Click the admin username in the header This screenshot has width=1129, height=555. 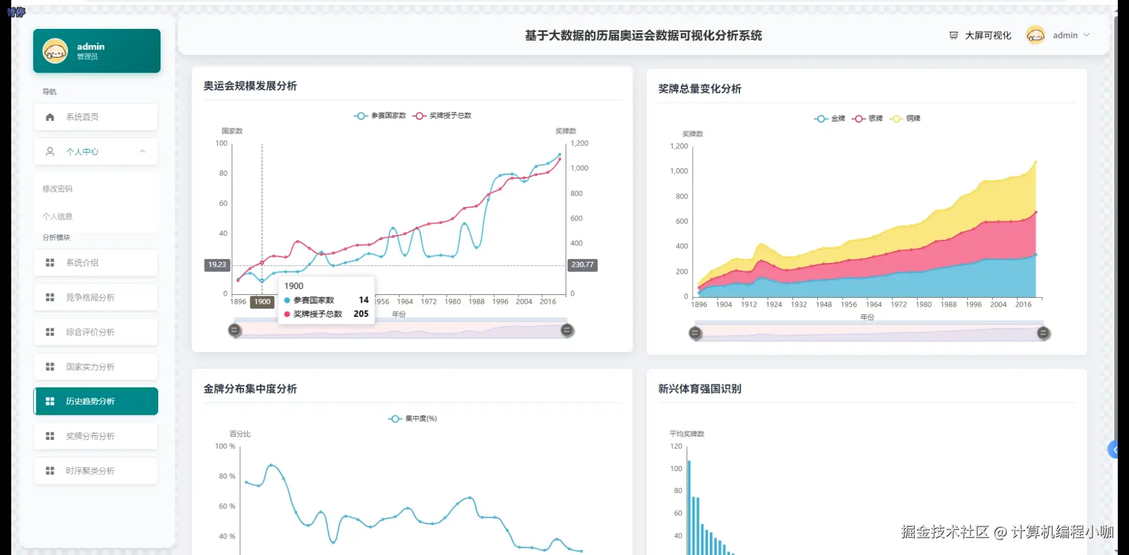(1065, 35)
